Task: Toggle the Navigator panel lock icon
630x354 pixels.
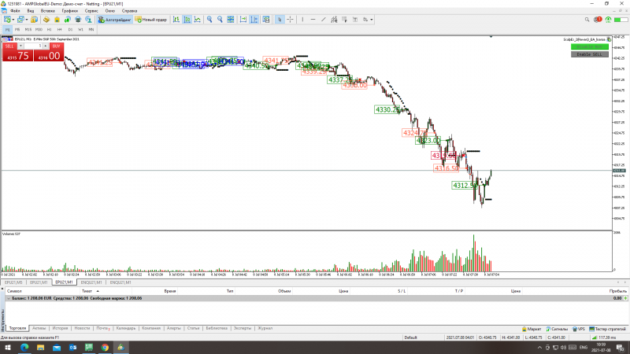Action: coord(57,19)
